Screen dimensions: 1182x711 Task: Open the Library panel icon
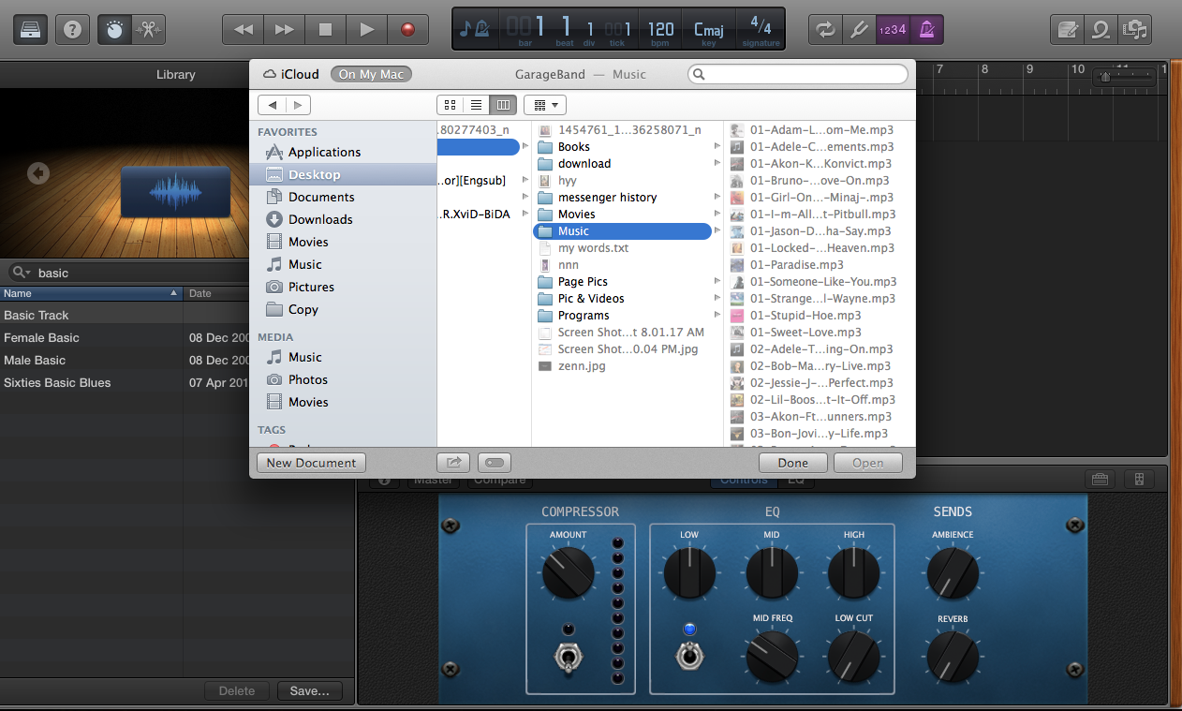(x=30, y=29)
